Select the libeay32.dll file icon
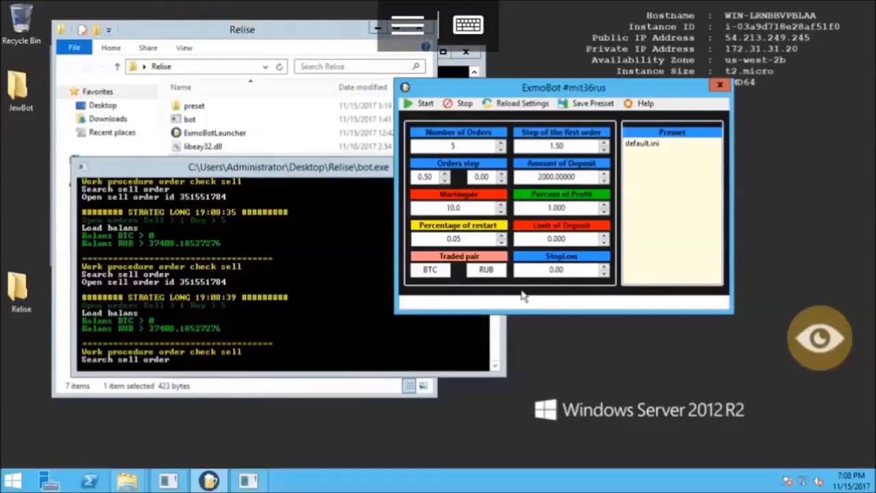Screen dimensions: 876x493 click(x=177, y=147)
